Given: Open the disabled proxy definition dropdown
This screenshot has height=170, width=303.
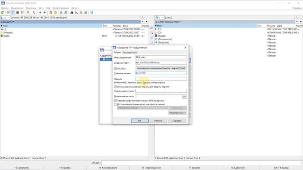Looking at the screenshot, I should click(x=143, y=108).
